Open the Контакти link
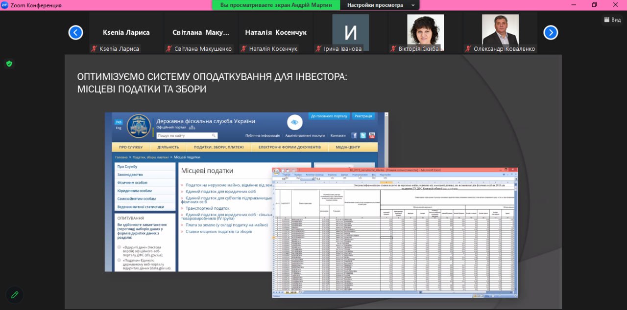The width and height of the screenshot is (627, 310). point(338,135)
